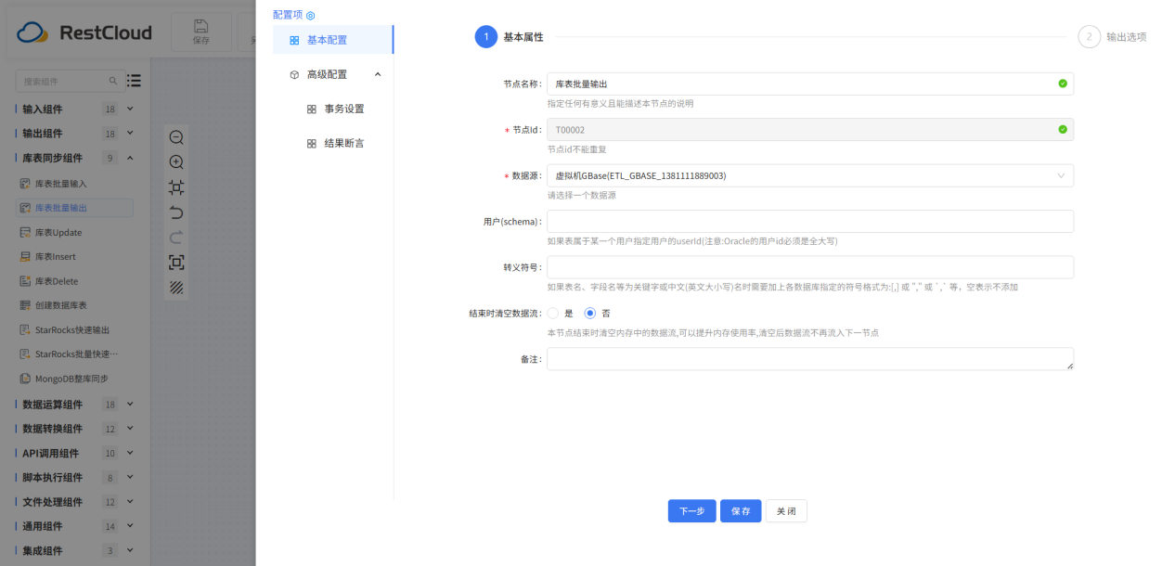Open the 数据源 data source dropdown
The height and width of the screenshot is (566, 1175).
click(x=809, y=175)
